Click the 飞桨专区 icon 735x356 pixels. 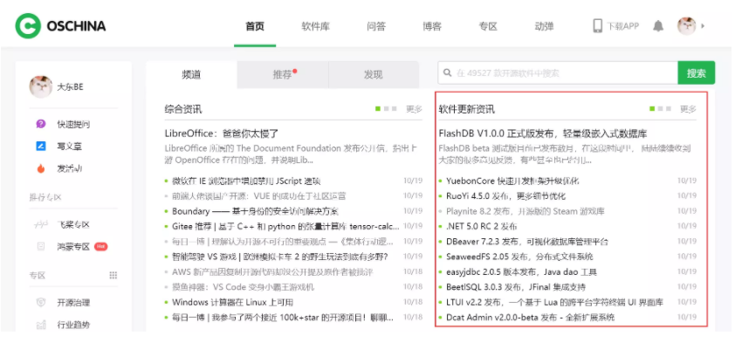click(x=41, y=224)
